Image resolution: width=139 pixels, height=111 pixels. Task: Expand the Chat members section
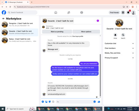pos(119,48)
